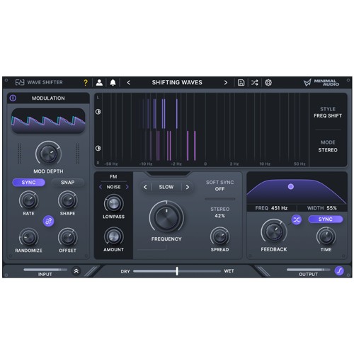Open the notifications bell icon
Screen dimensions: 354x354
113,83
